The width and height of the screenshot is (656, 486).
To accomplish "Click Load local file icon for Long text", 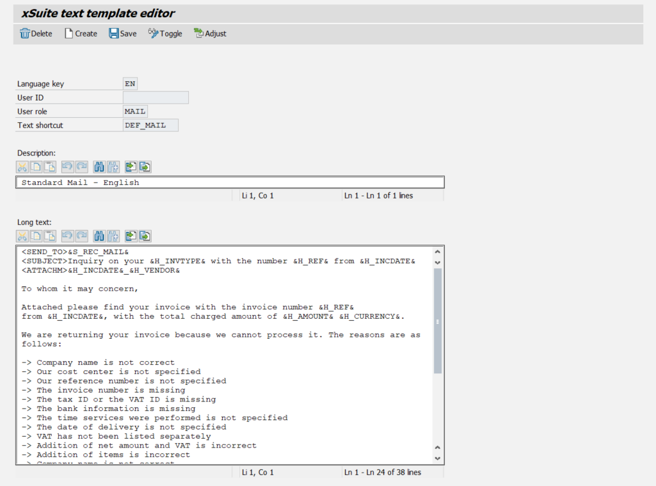I will [x=131, y=236].
